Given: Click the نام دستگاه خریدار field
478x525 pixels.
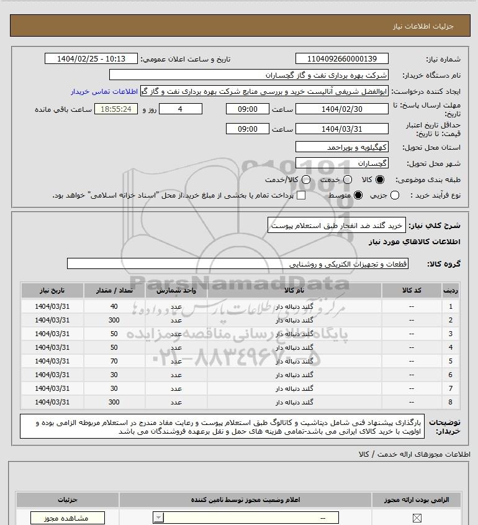Looking at the screenshot, I should click(248, 75).
